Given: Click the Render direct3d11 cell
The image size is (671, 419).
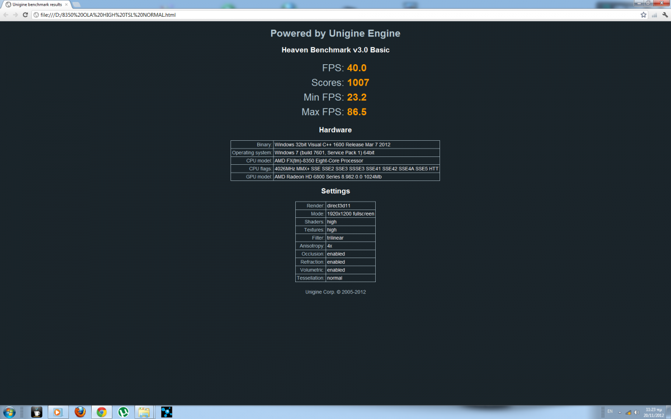Looking at the screenshot, I should 351,206.
